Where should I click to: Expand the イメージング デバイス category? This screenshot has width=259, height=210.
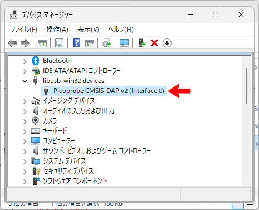point(25,101)
